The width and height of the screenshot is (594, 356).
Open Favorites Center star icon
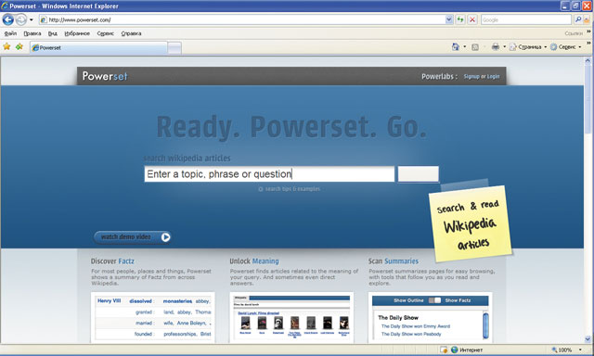tap(6, 47)
